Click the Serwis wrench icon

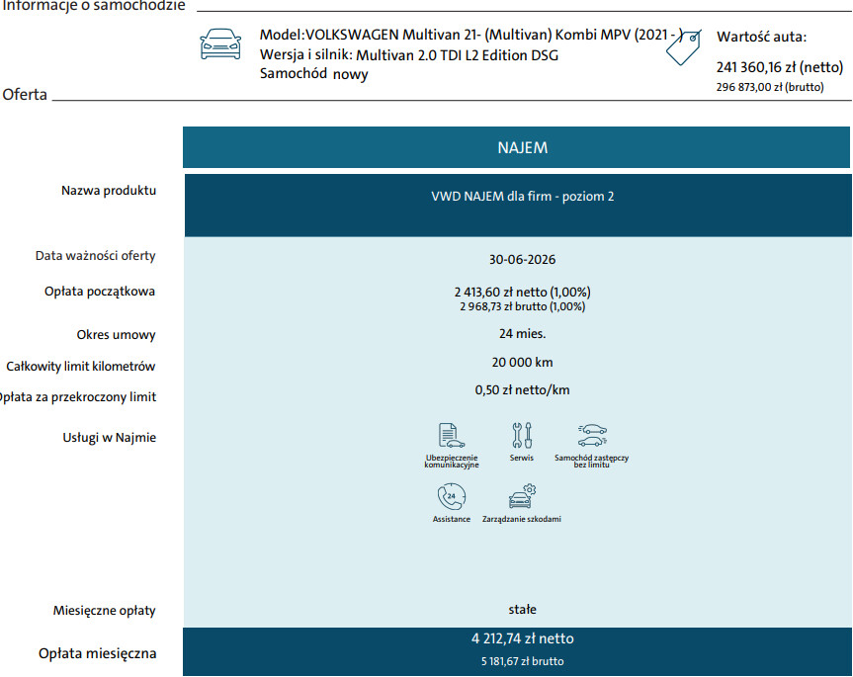[522, 435]
